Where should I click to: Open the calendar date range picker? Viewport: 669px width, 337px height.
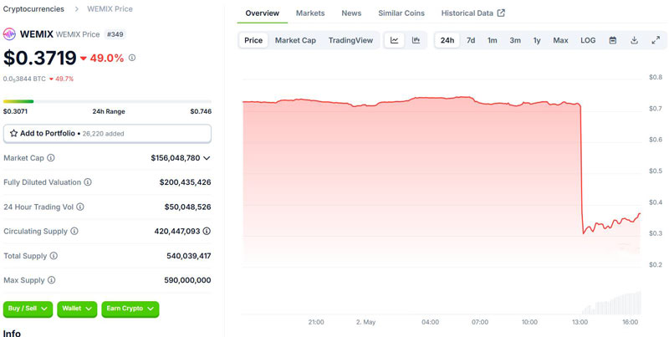coord(613,40)
